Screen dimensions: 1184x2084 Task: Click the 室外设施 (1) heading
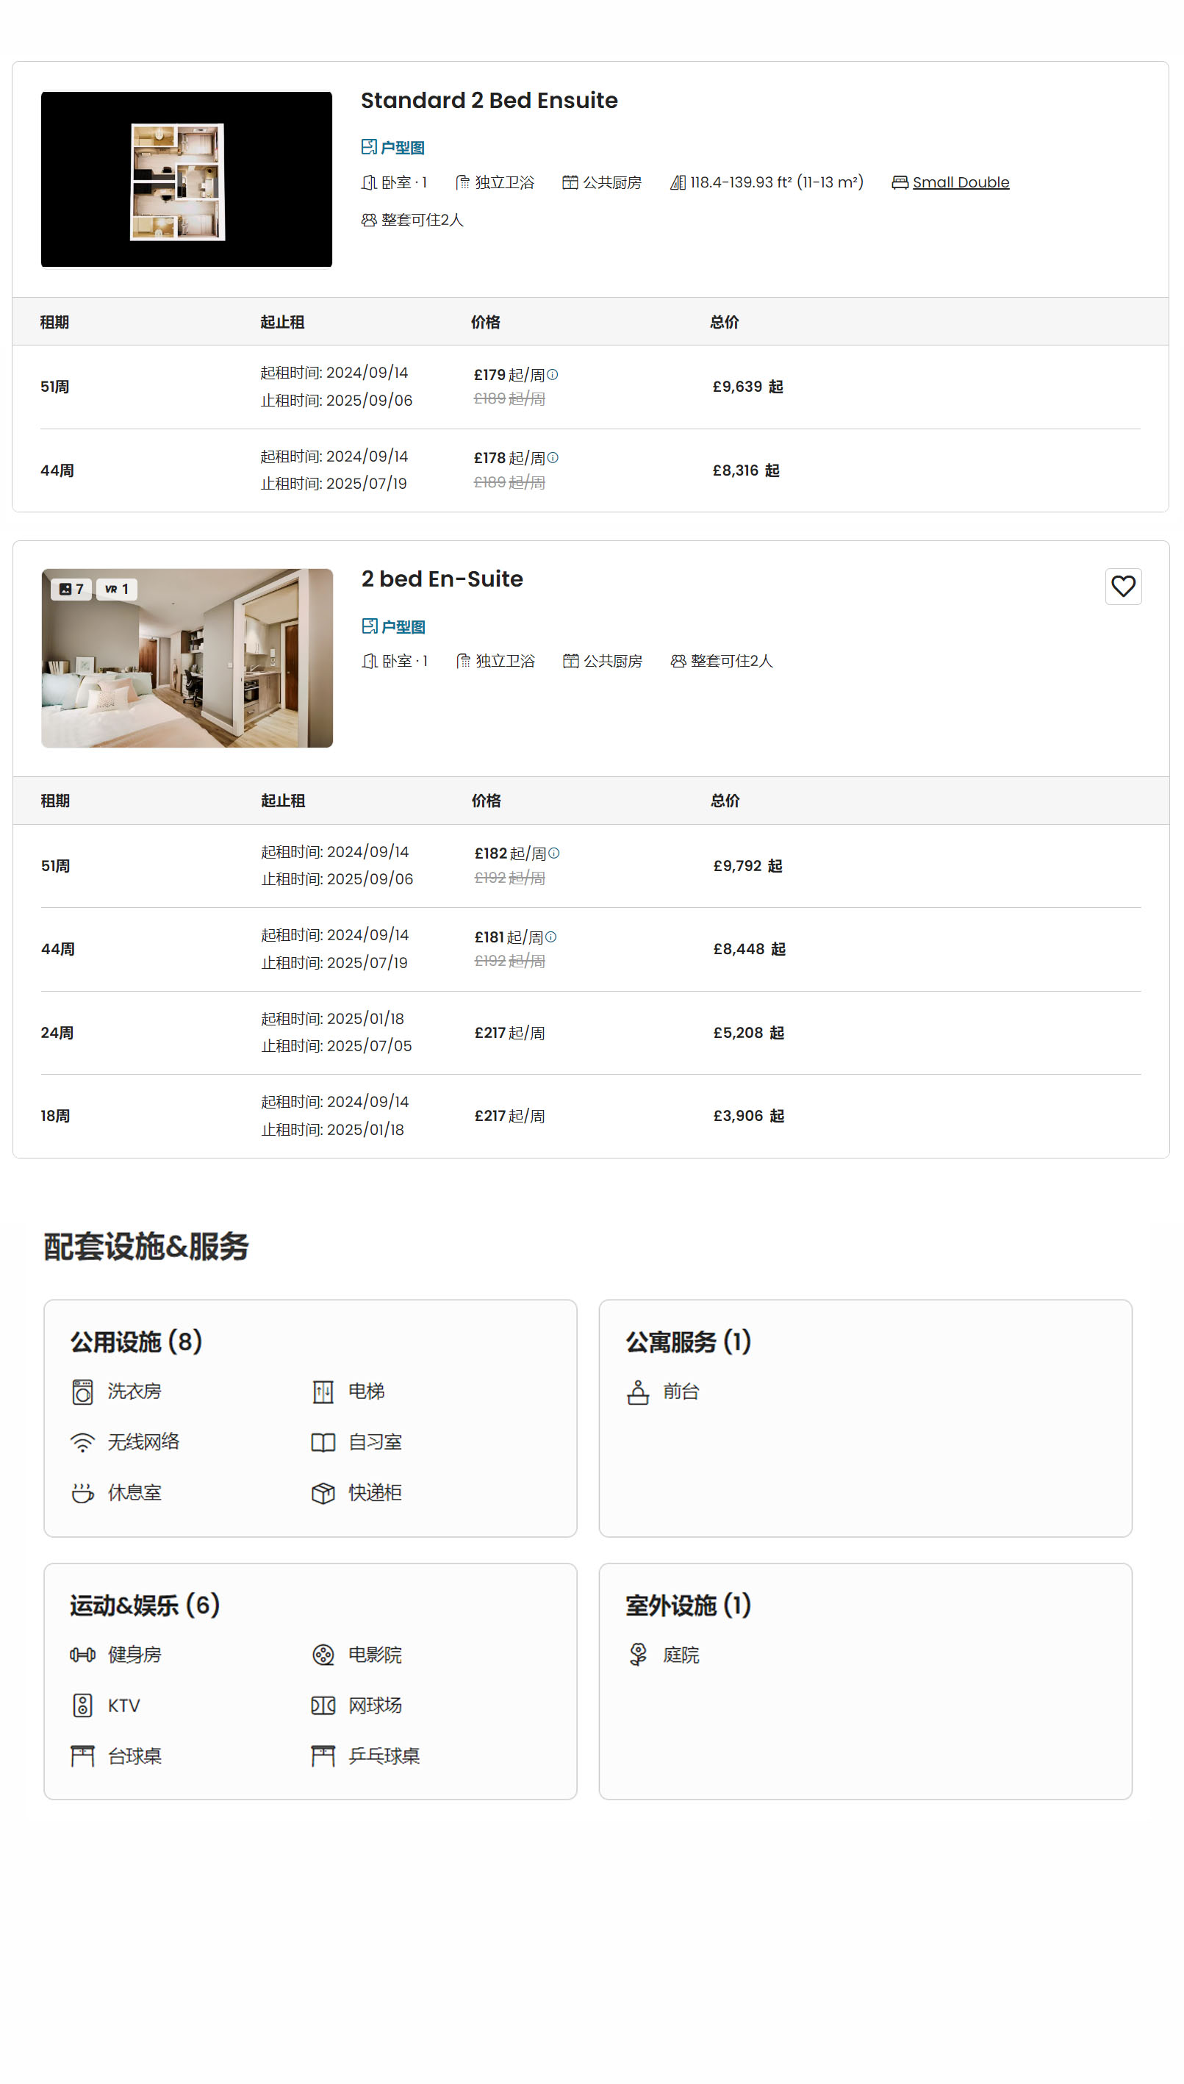tap(688, 1605)
